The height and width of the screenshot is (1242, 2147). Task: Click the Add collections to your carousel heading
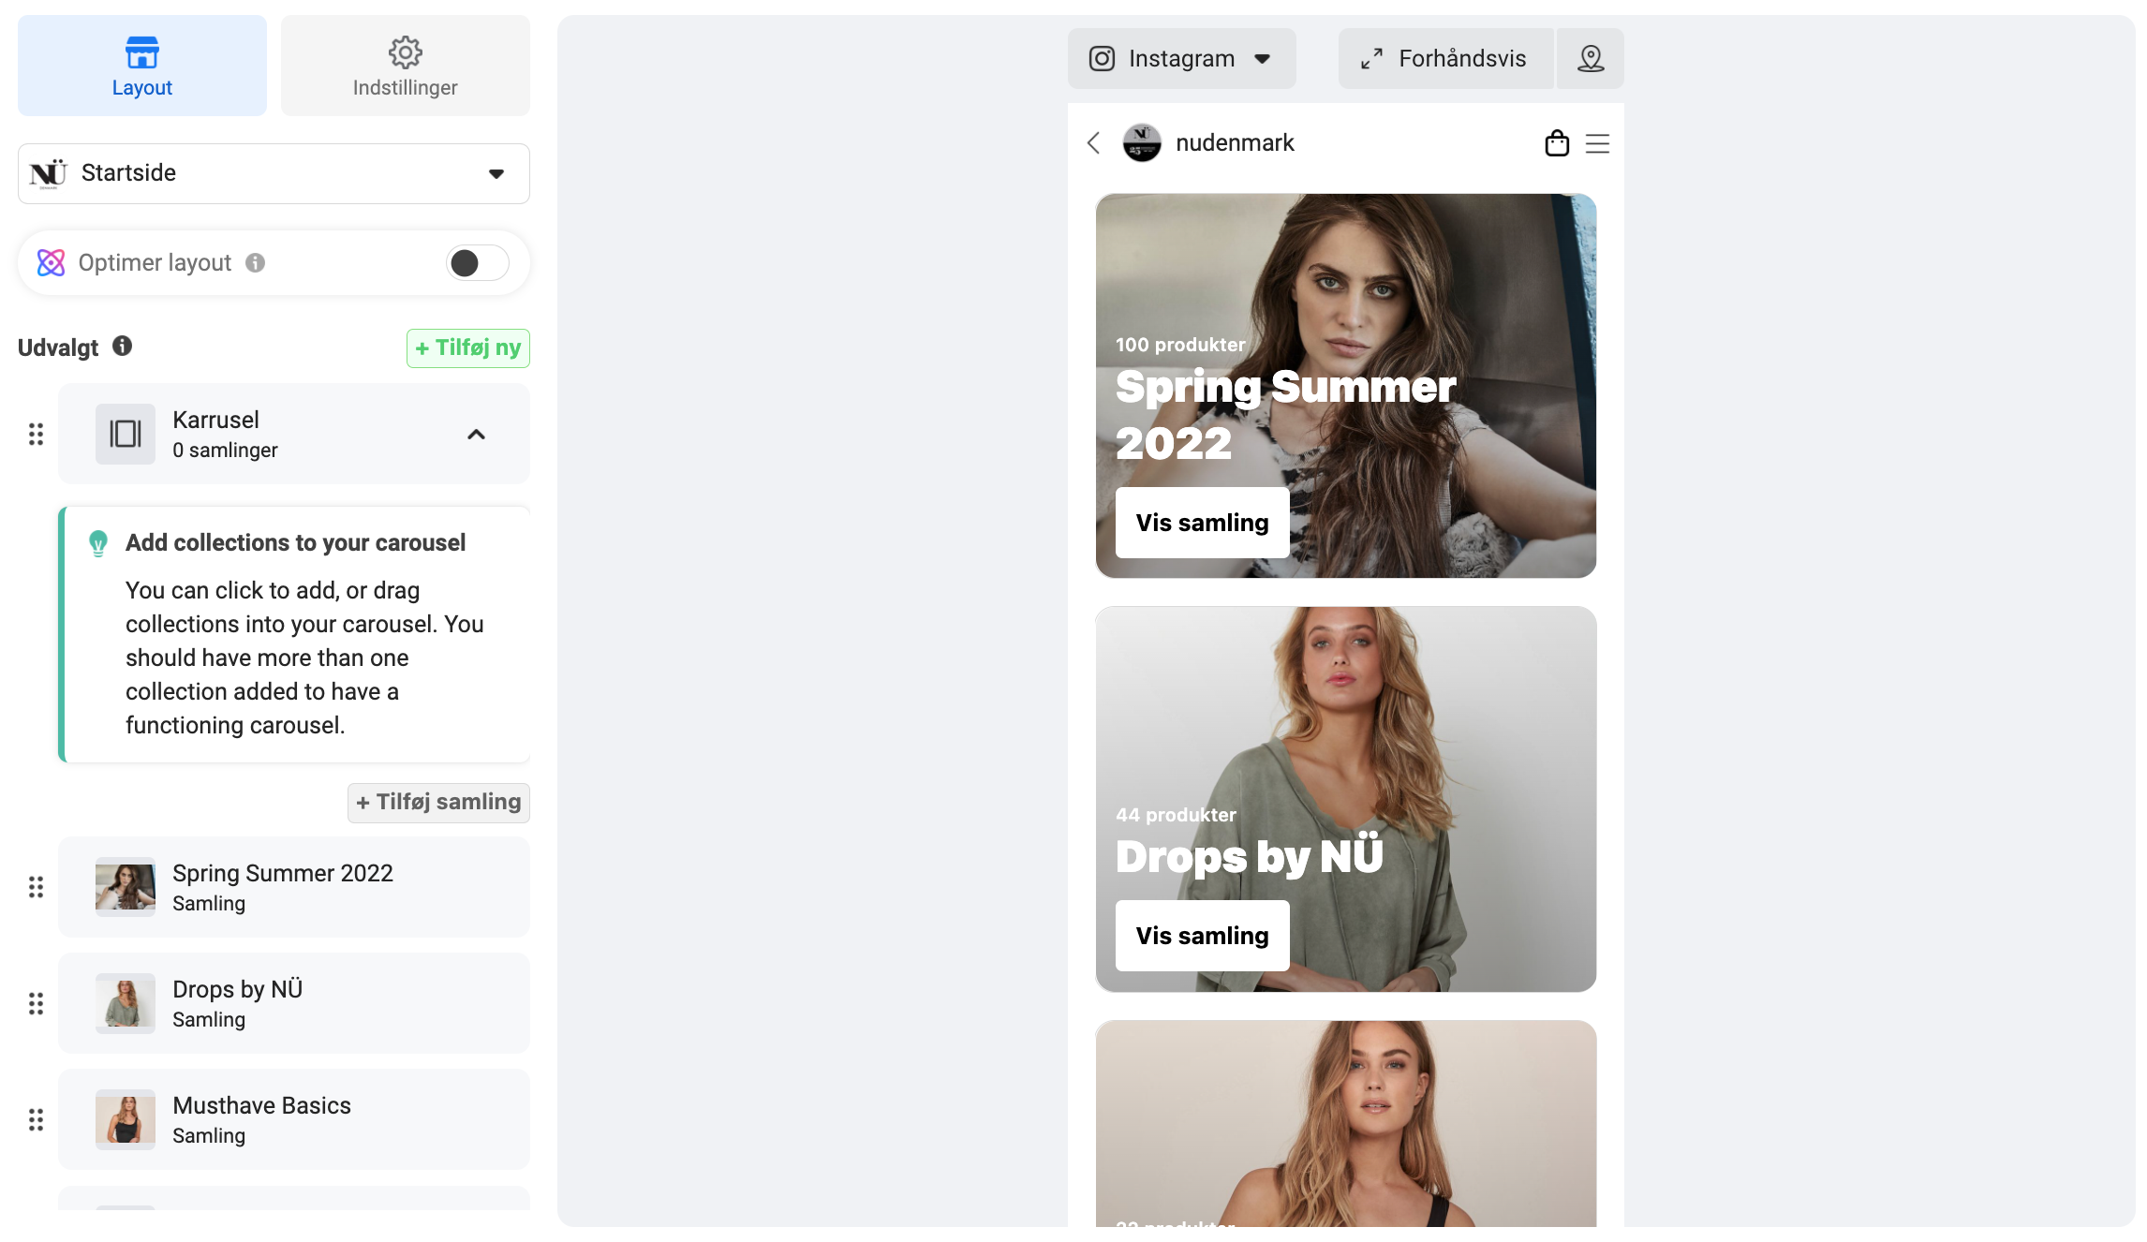[x=295, y=543]
